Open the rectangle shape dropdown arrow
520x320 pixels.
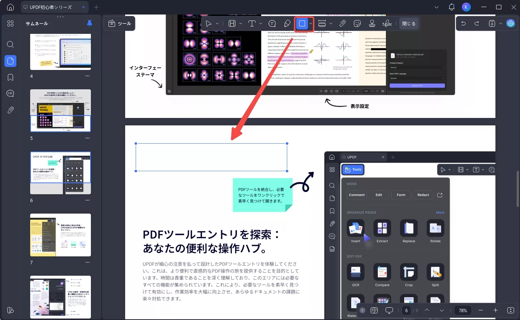tap(311, 23)
